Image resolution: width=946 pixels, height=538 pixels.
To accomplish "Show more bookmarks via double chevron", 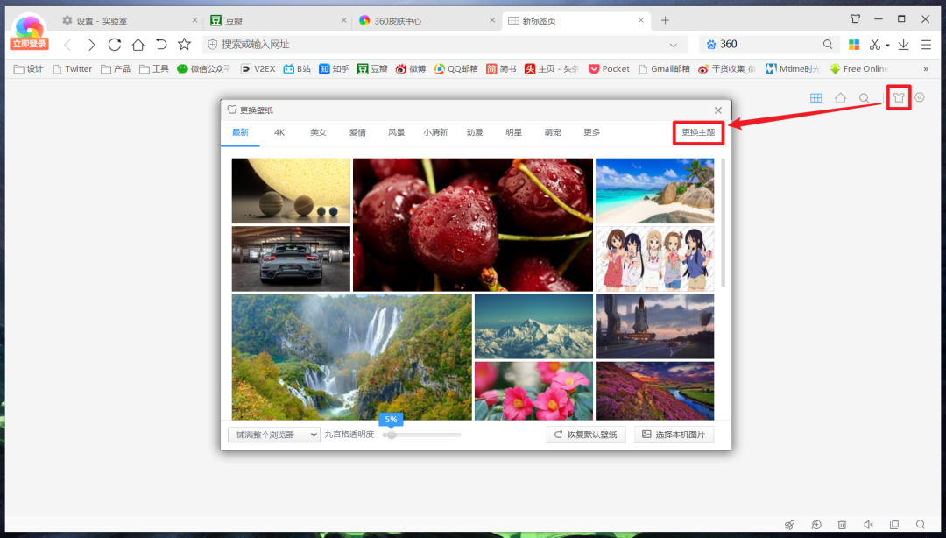I will pyautogui.click(x=926, y=69).
